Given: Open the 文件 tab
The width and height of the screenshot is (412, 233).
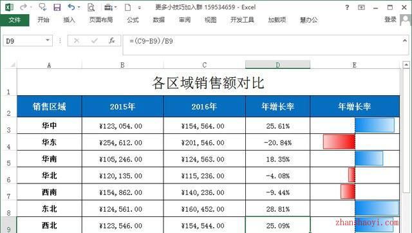Looking at the screenshot, I should coord(15,20).
